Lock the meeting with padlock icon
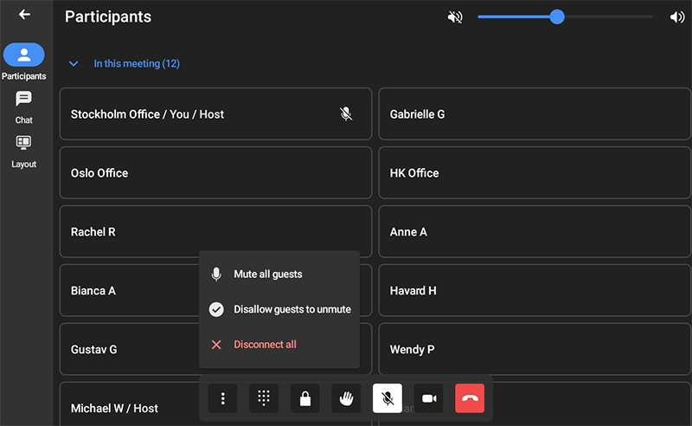 click(304, 398)
